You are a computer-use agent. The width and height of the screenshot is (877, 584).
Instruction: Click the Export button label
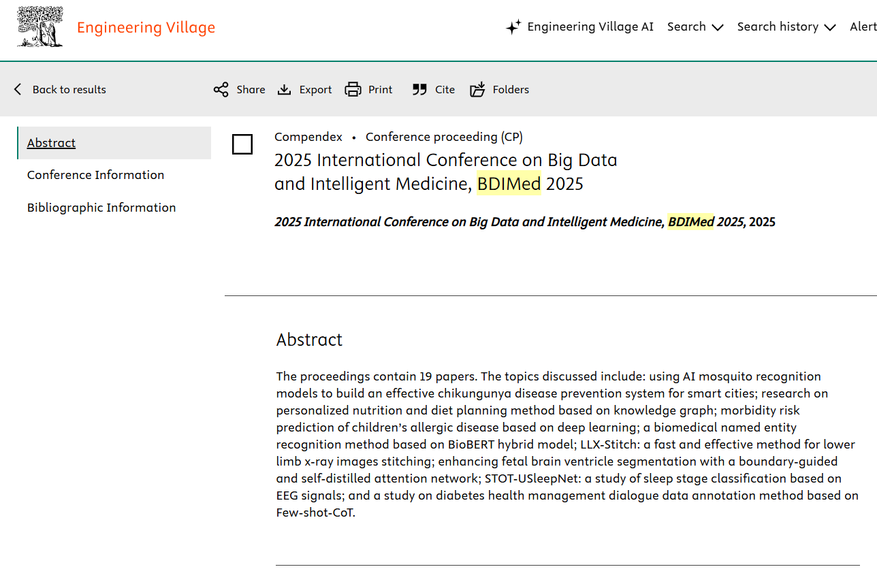click(x=315, y=90)
